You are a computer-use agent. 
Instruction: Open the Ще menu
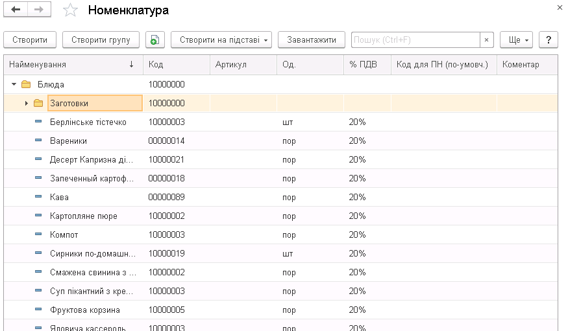pos(516,40)
